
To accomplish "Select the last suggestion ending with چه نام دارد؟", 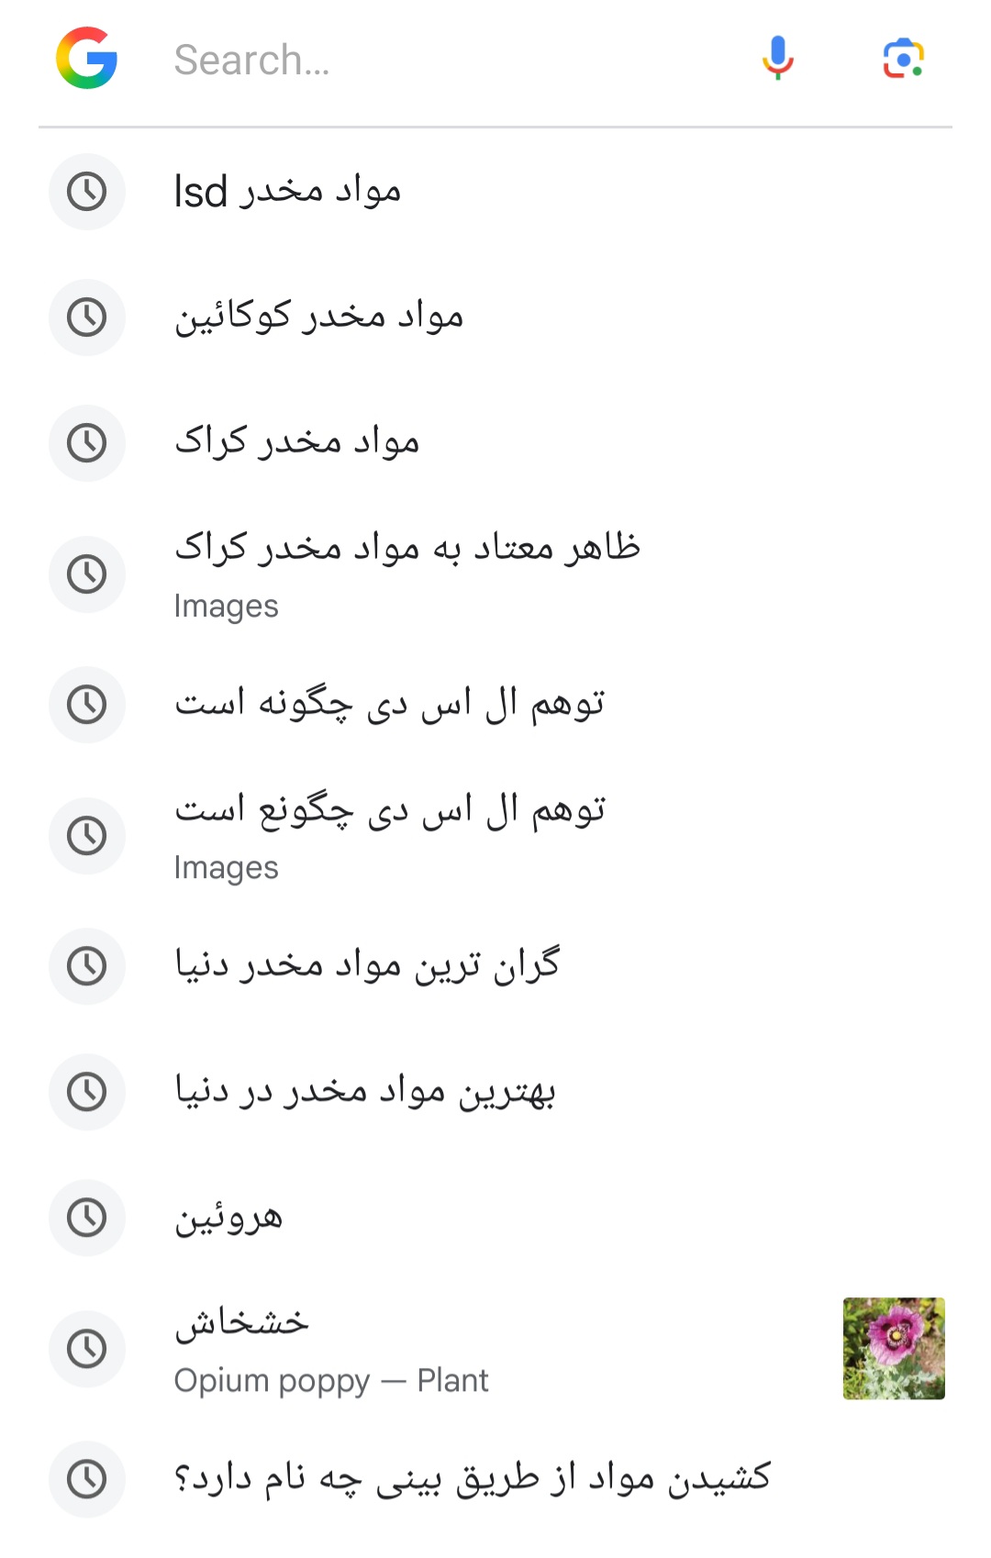I will click(473, 1479).
